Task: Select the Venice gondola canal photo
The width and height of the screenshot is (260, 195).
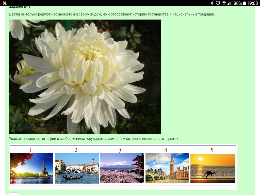Action: point(77,168)
